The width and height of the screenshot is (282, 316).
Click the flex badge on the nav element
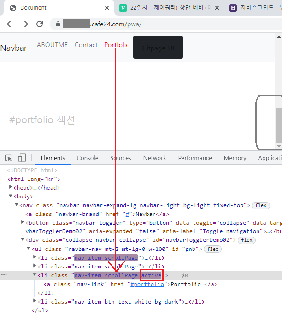[x=261, y=206]
